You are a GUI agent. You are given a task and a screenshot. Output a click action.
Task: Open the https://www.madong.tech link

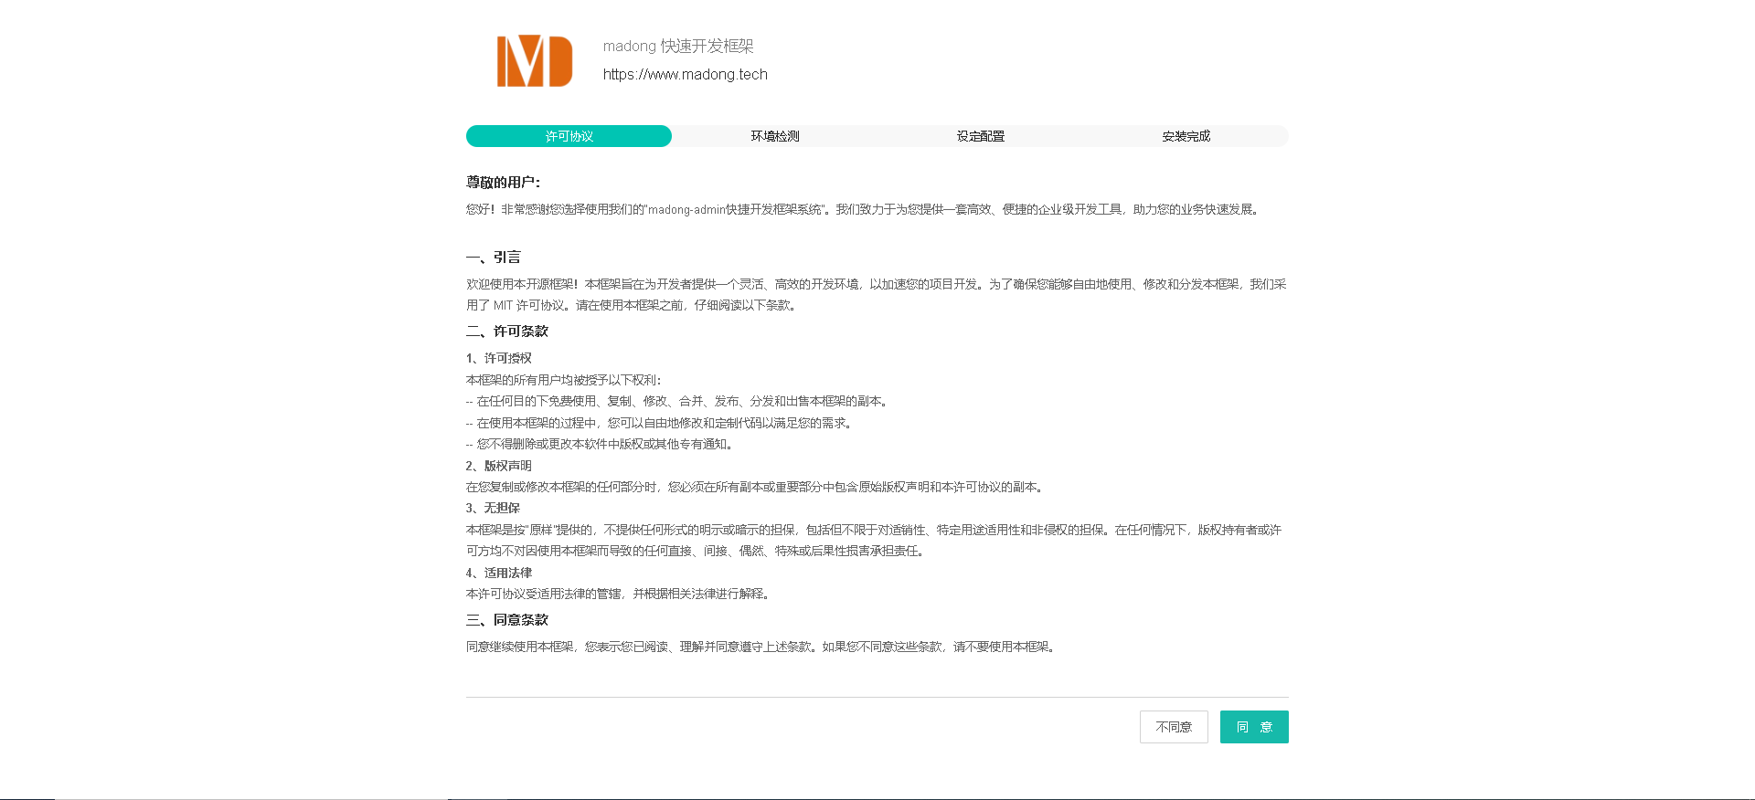tap(685, 74)
